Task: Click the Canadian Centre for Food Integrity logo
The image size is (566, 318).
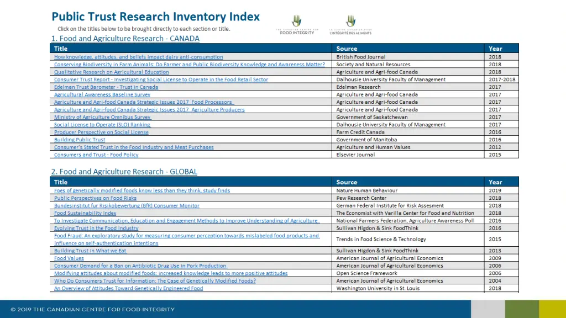Action: pyautogui.click(x=297, y=25)
